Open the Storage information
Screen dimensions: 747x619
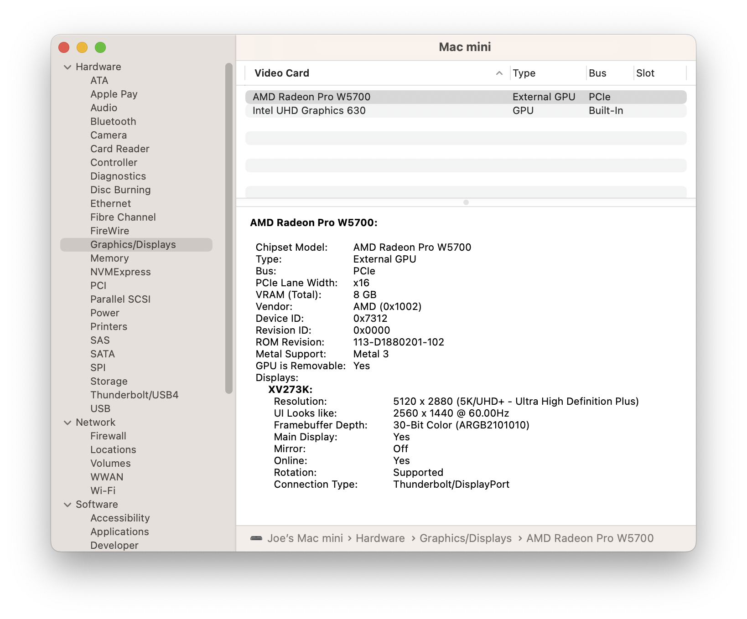point(109,382)
